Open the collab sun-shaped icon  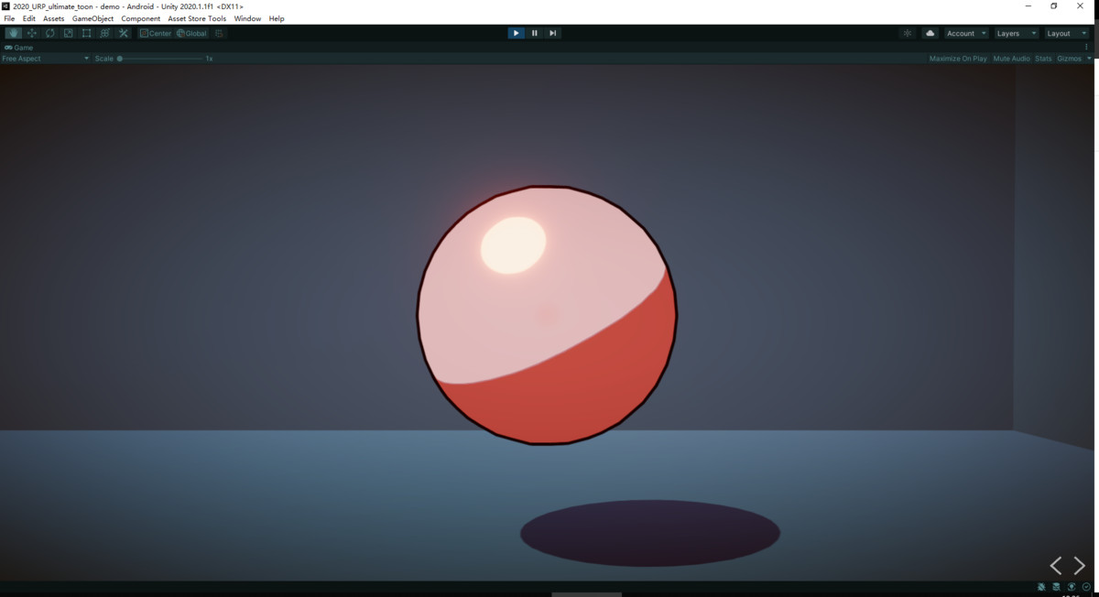(x=907, y=33)
